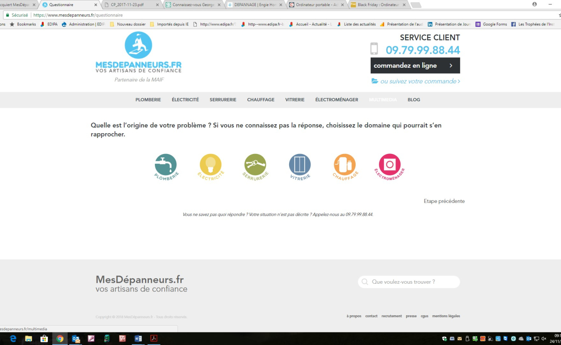Open the 'mentions légales' footer link

click(446, 316)
